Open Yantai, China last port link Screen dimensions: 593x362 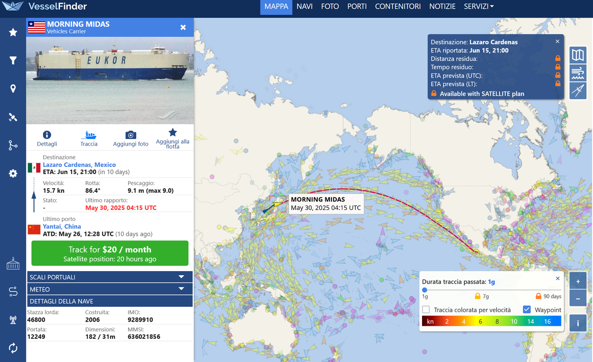click(62, 226)
